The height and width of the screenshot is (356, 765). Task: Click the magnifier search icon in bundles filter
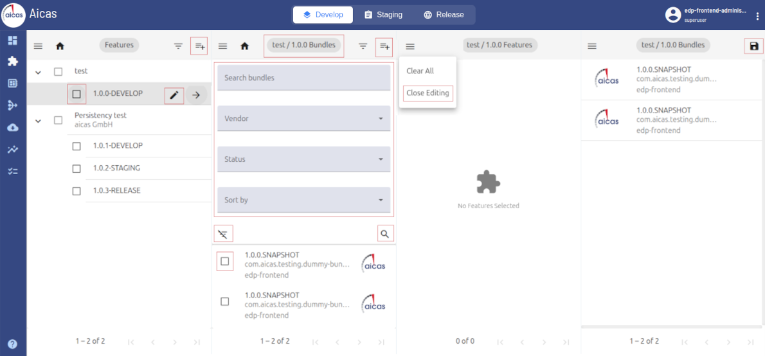click(x=384, y=234)
